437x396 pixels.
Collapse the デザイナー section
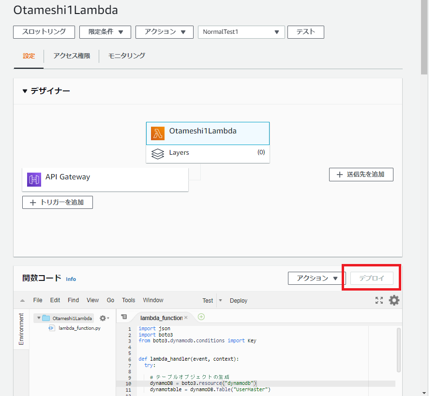[x=25, y=91]
